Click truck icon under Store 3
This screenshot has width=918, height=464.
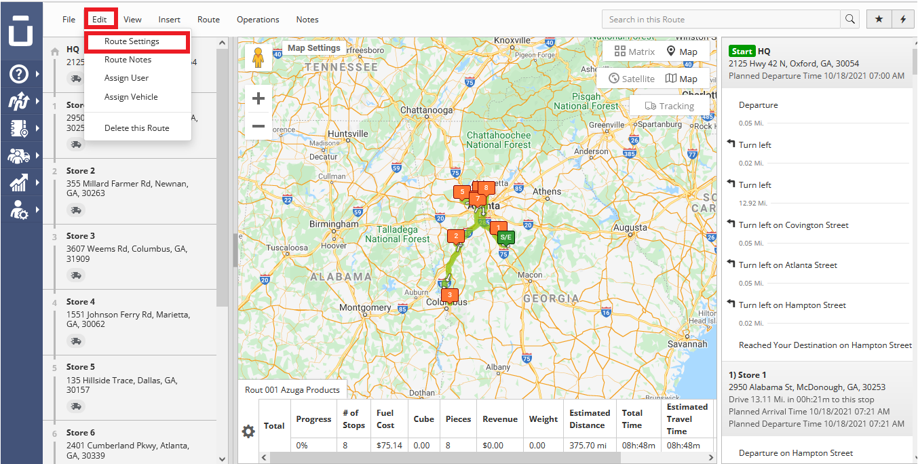76,275
